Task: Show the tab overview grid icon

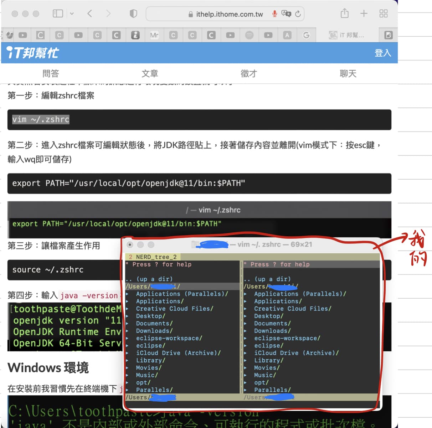Action: [384, 13]
